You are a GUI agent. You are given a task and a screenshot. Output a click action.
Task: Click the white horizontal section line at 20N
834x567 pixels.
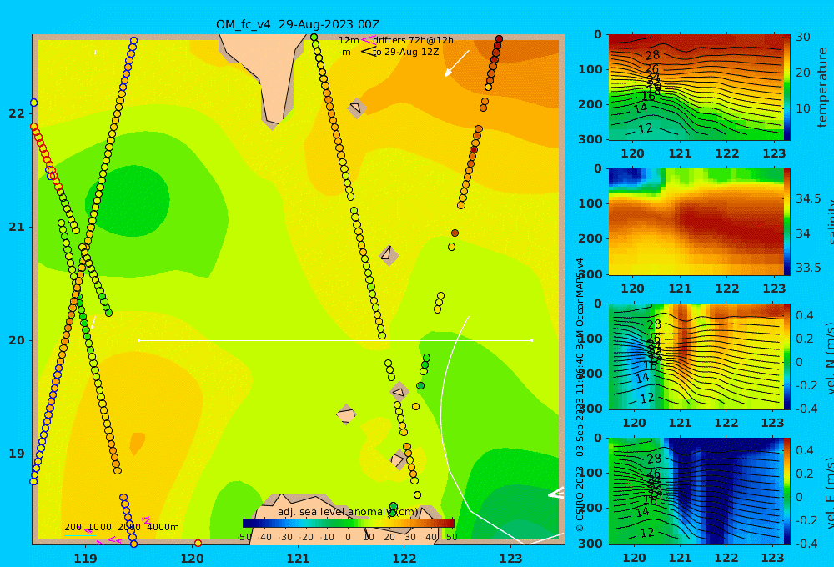[335, 340]
